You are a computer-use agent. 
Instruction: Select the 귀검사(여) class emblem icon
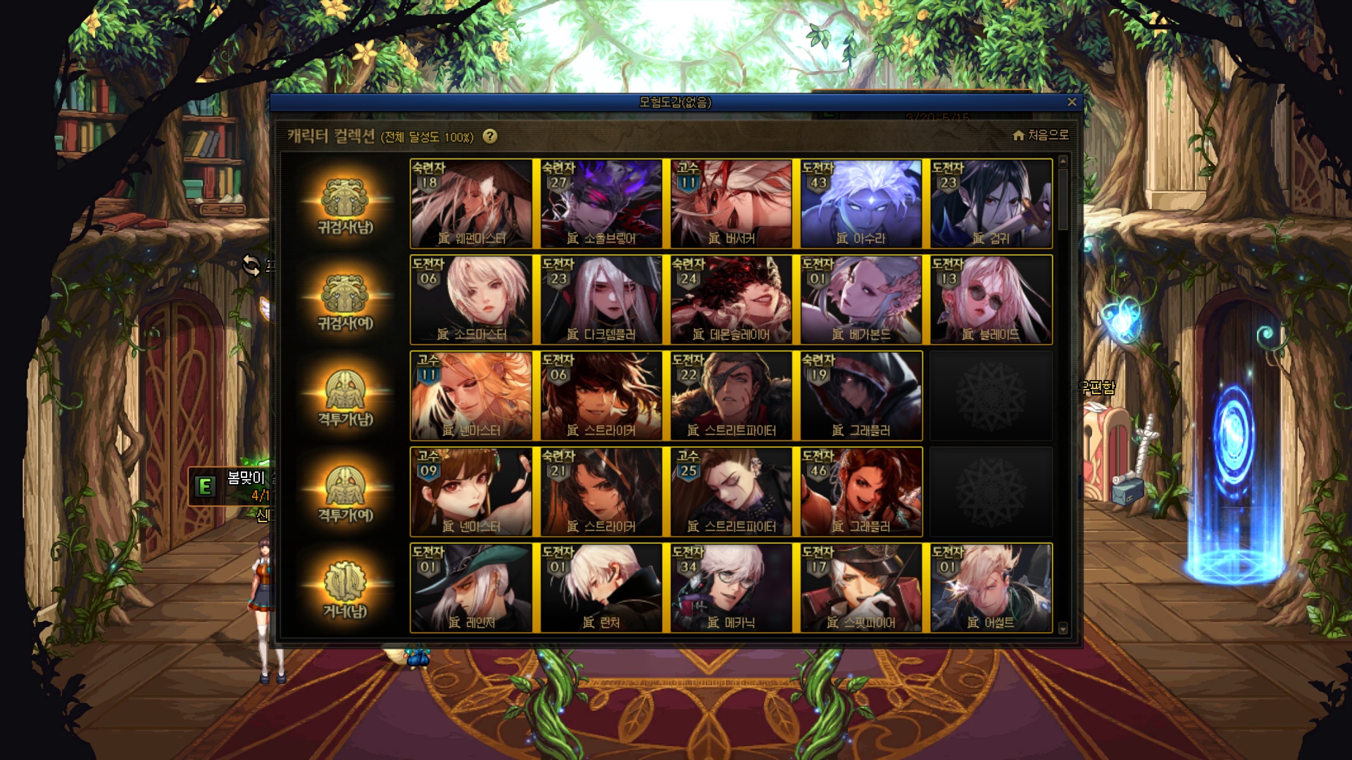[345, 293]
